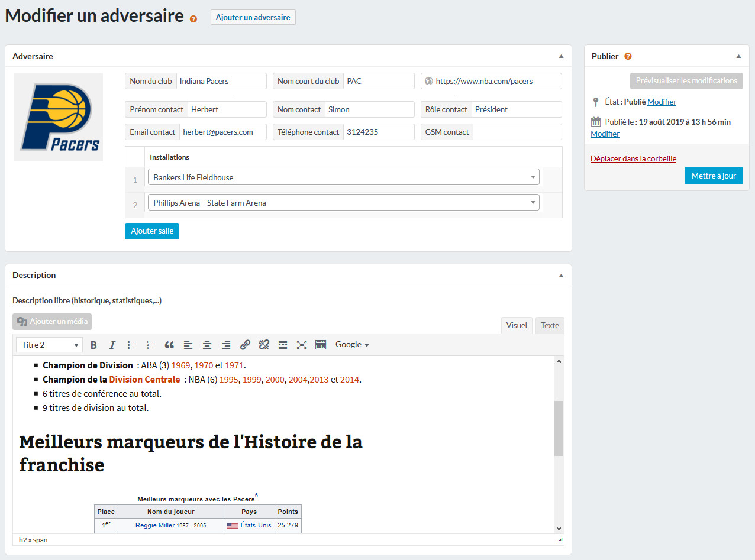This screenshot has height=560, width=755.
Task: Apply blockquote formatting
Action: (169, 345)
